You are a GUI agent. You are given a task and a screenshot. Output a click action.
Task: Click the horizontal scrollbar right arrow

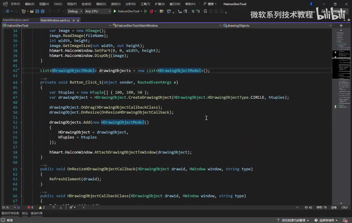[297, 207]
